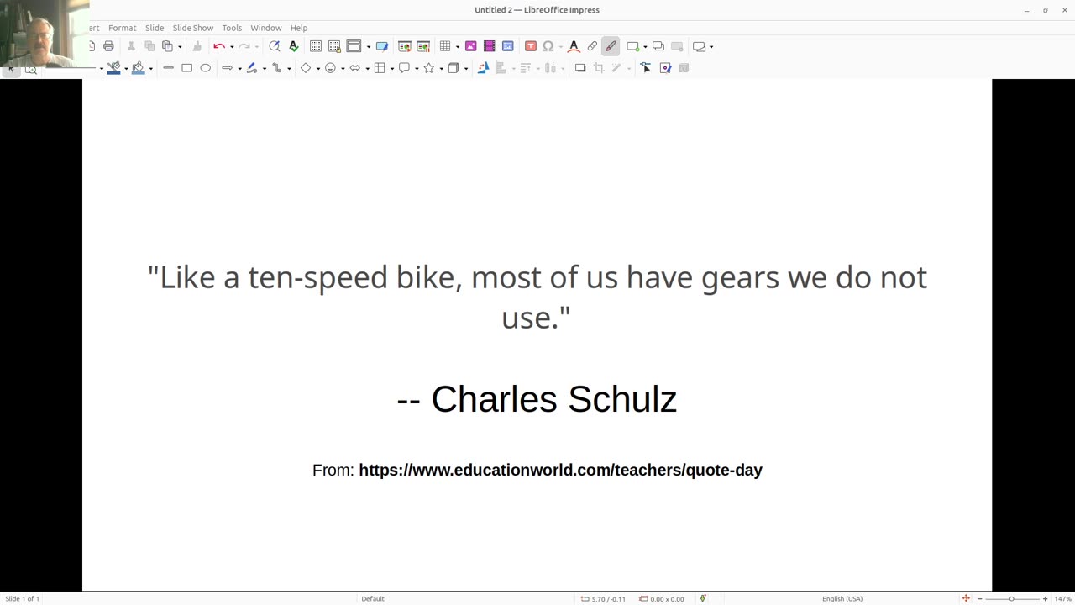Select the Line color pencil icon
The image size is (1075, 605).
pyautogui.click(x=113, y=68)
